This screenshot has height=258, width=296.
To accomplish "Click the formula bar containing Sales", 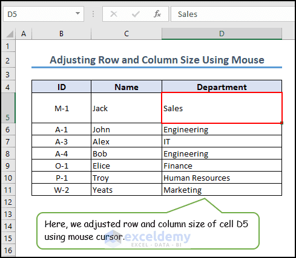I will [233, 14].
